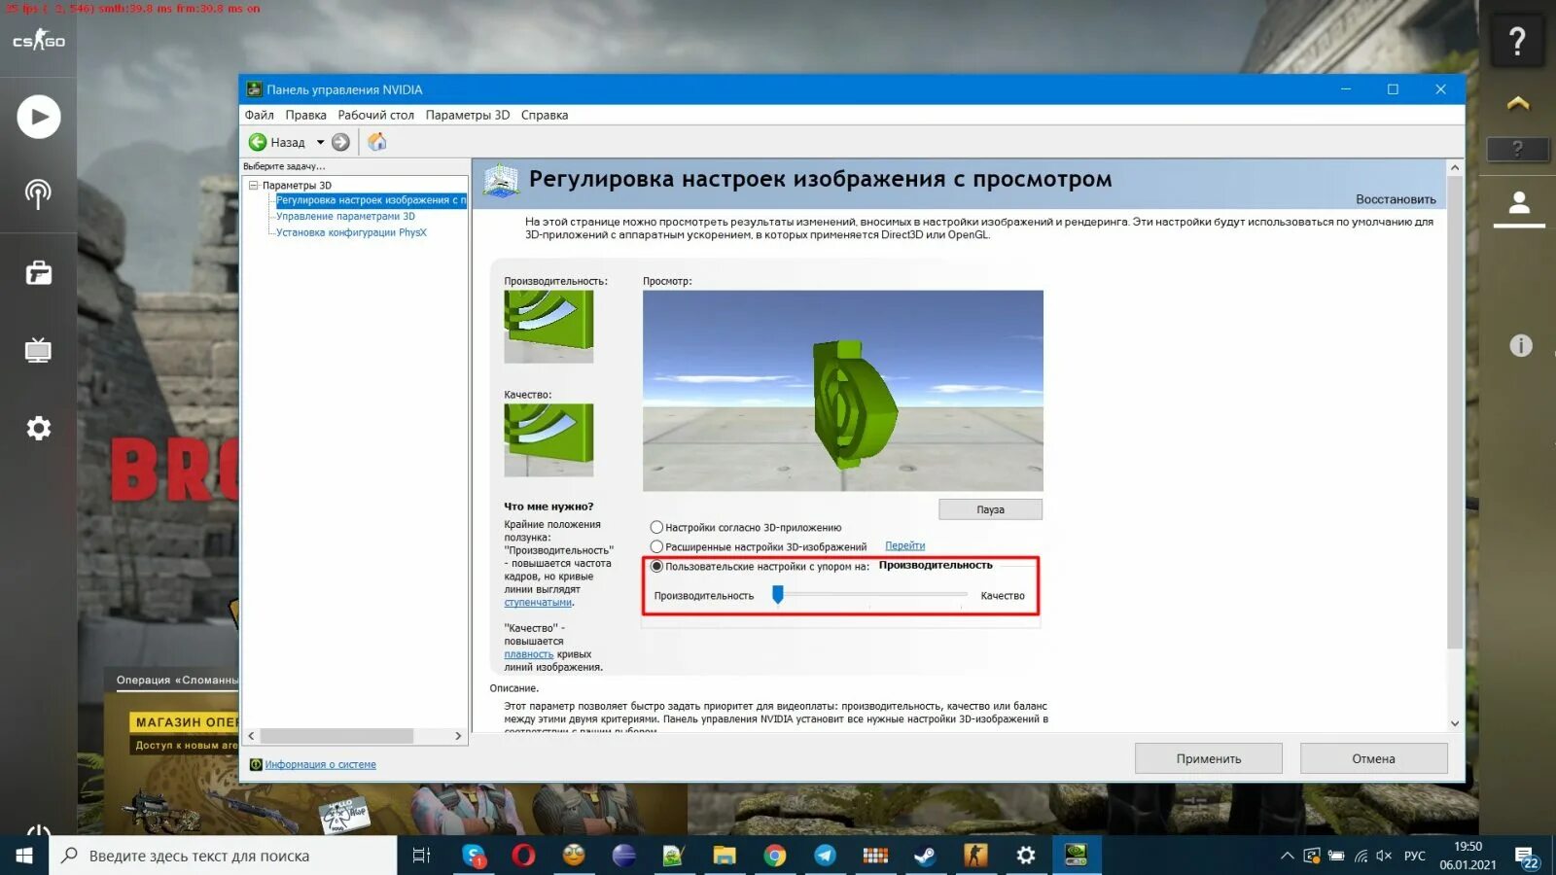Open the CS:GO friends profile icon
Image resolution: width=1556 pixels, height=875 pixels.
pyautogui.click(x=1519, y=203)
